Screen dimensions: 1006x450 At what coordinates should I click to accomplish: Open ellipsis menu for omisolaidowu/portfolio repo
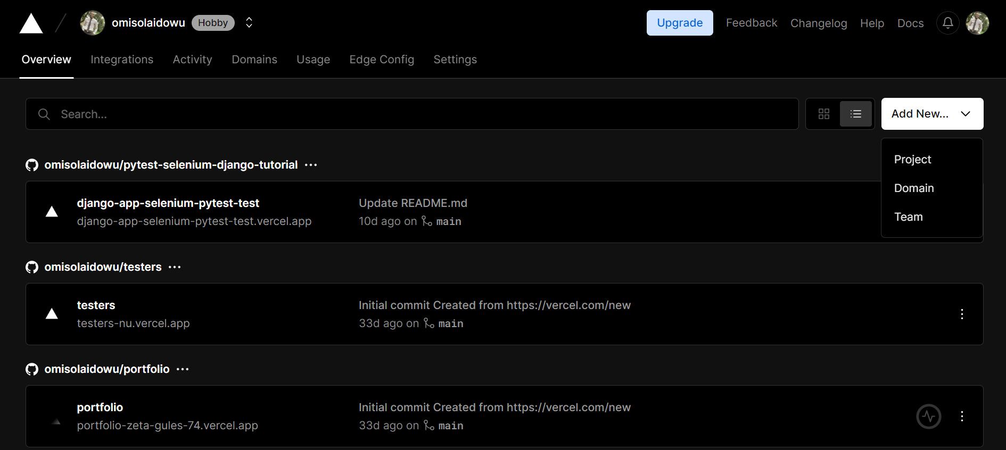[183, 369]
